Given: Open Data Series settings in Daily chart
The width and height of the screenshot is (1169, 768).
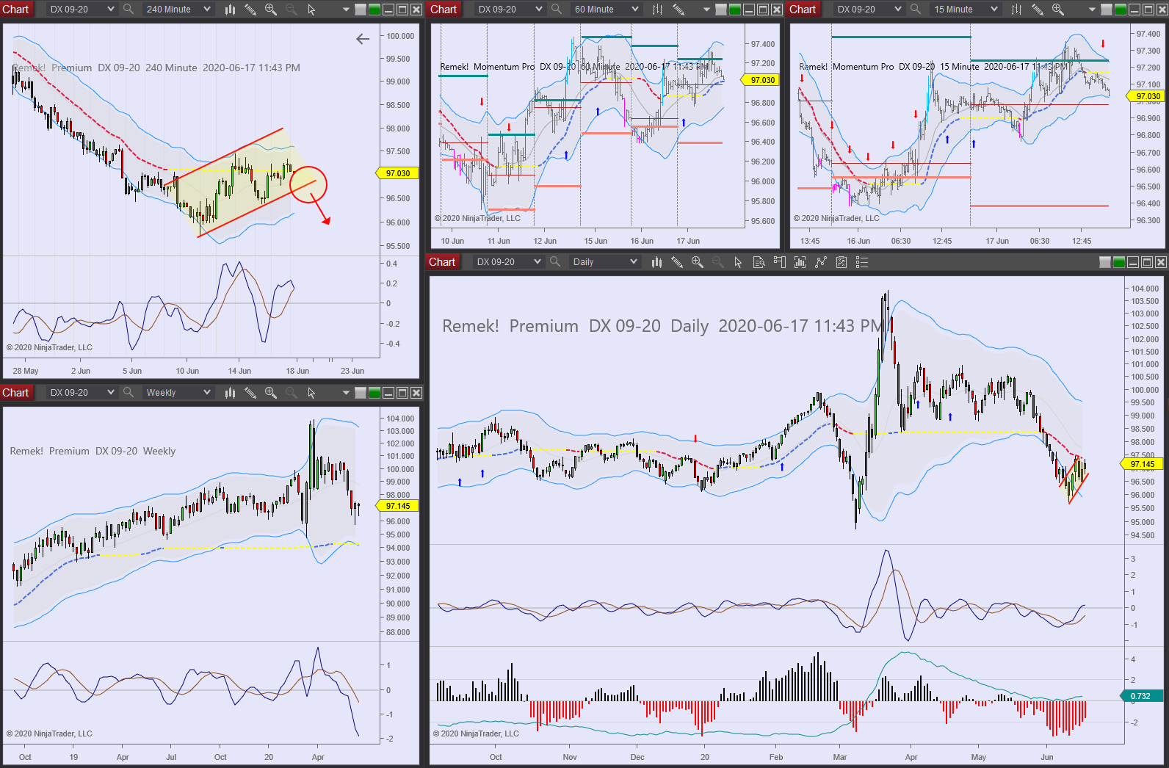Looking at the screenshot, I should [x=800, y=262].
